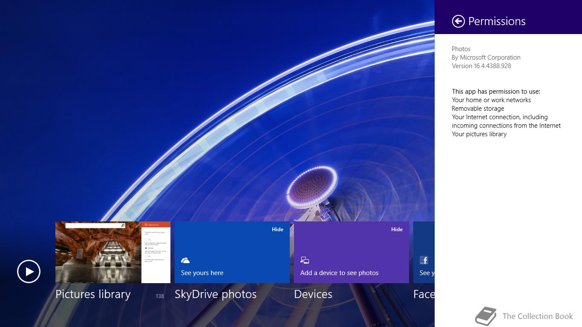This screenshot has width=582, height=327.
Task: Click the 138 picture count
Action: (x=160, y=296)
